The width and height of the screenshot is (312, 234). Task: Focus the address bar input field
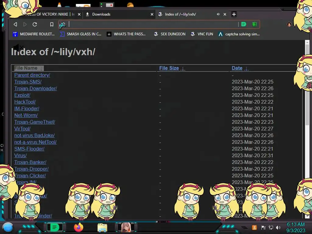[153, 24]
